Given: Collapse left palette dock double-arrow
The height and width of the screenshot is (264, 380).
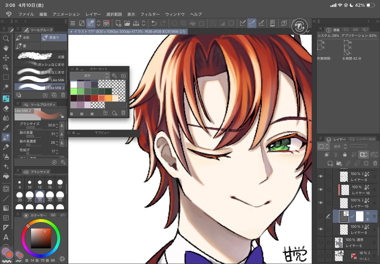Looking at the screenshot, I should 3,21.
